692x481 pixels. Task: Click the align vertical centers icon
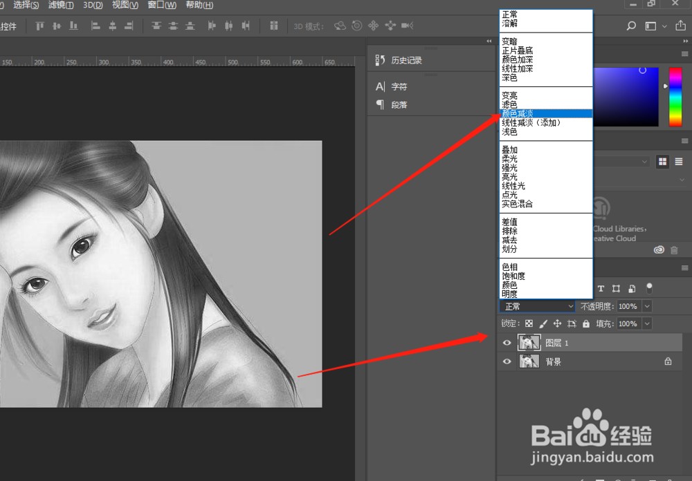pos(57,26)
